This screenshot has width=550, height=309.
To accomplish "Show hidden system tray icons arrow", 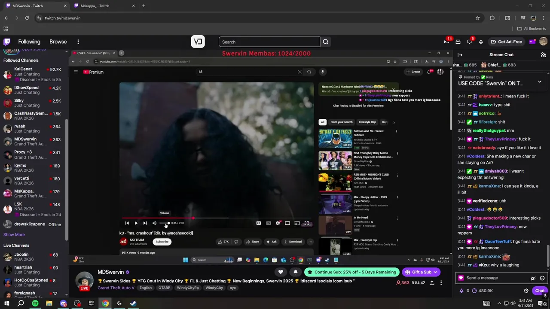I will (499, 303).
